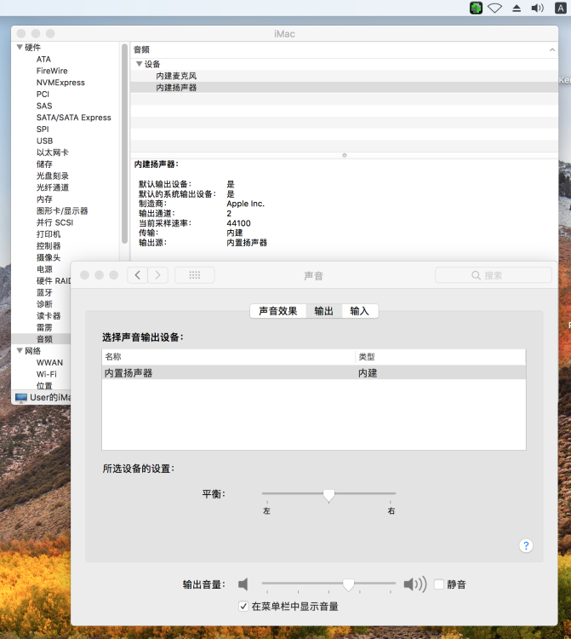
Task: Click the low volume speaker icon
Action: tap(243, 584)
